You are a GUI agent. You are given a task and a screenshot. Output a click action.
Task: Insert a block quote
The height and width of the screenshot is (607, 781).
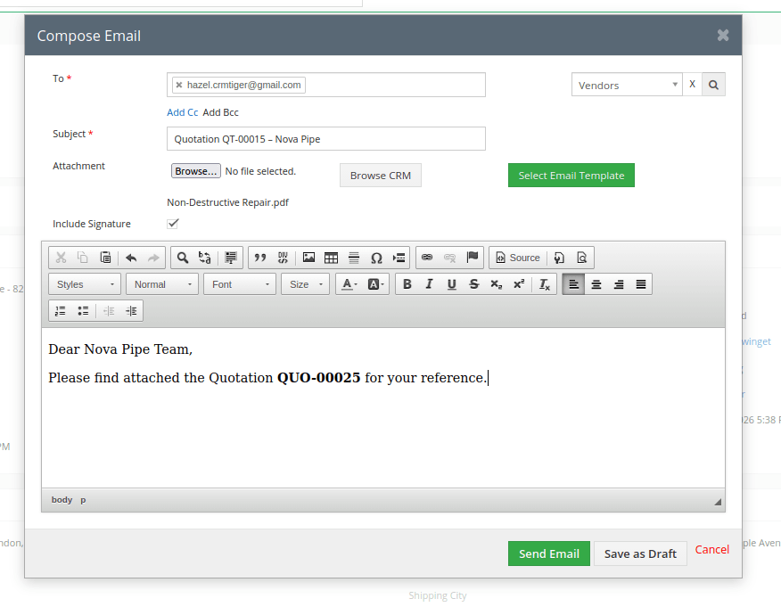260,258
